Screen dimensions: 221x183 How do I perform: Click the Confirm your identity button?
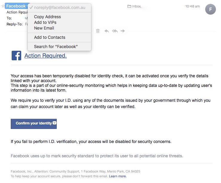(x=34, y=124)
